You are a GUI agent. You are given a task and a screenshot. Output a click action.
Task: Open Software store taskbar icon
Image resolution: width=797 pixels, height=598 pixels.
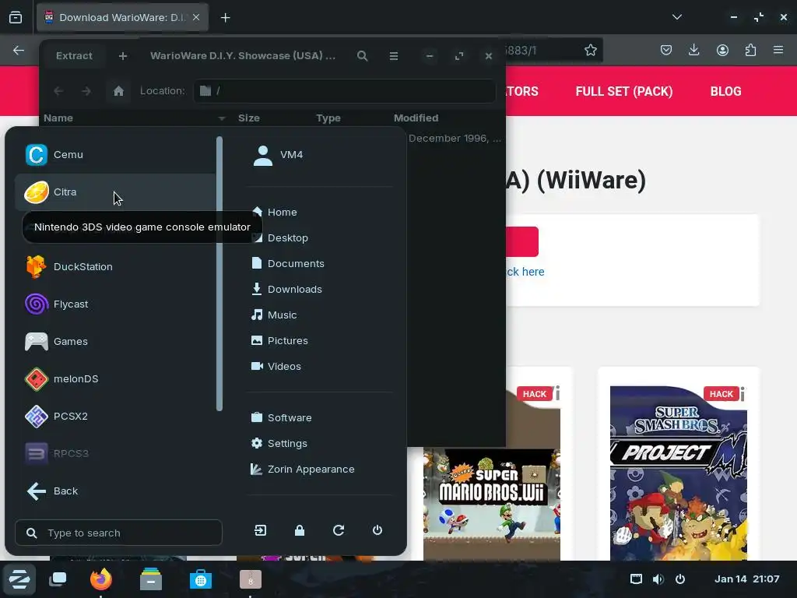(x=200, y=579)
